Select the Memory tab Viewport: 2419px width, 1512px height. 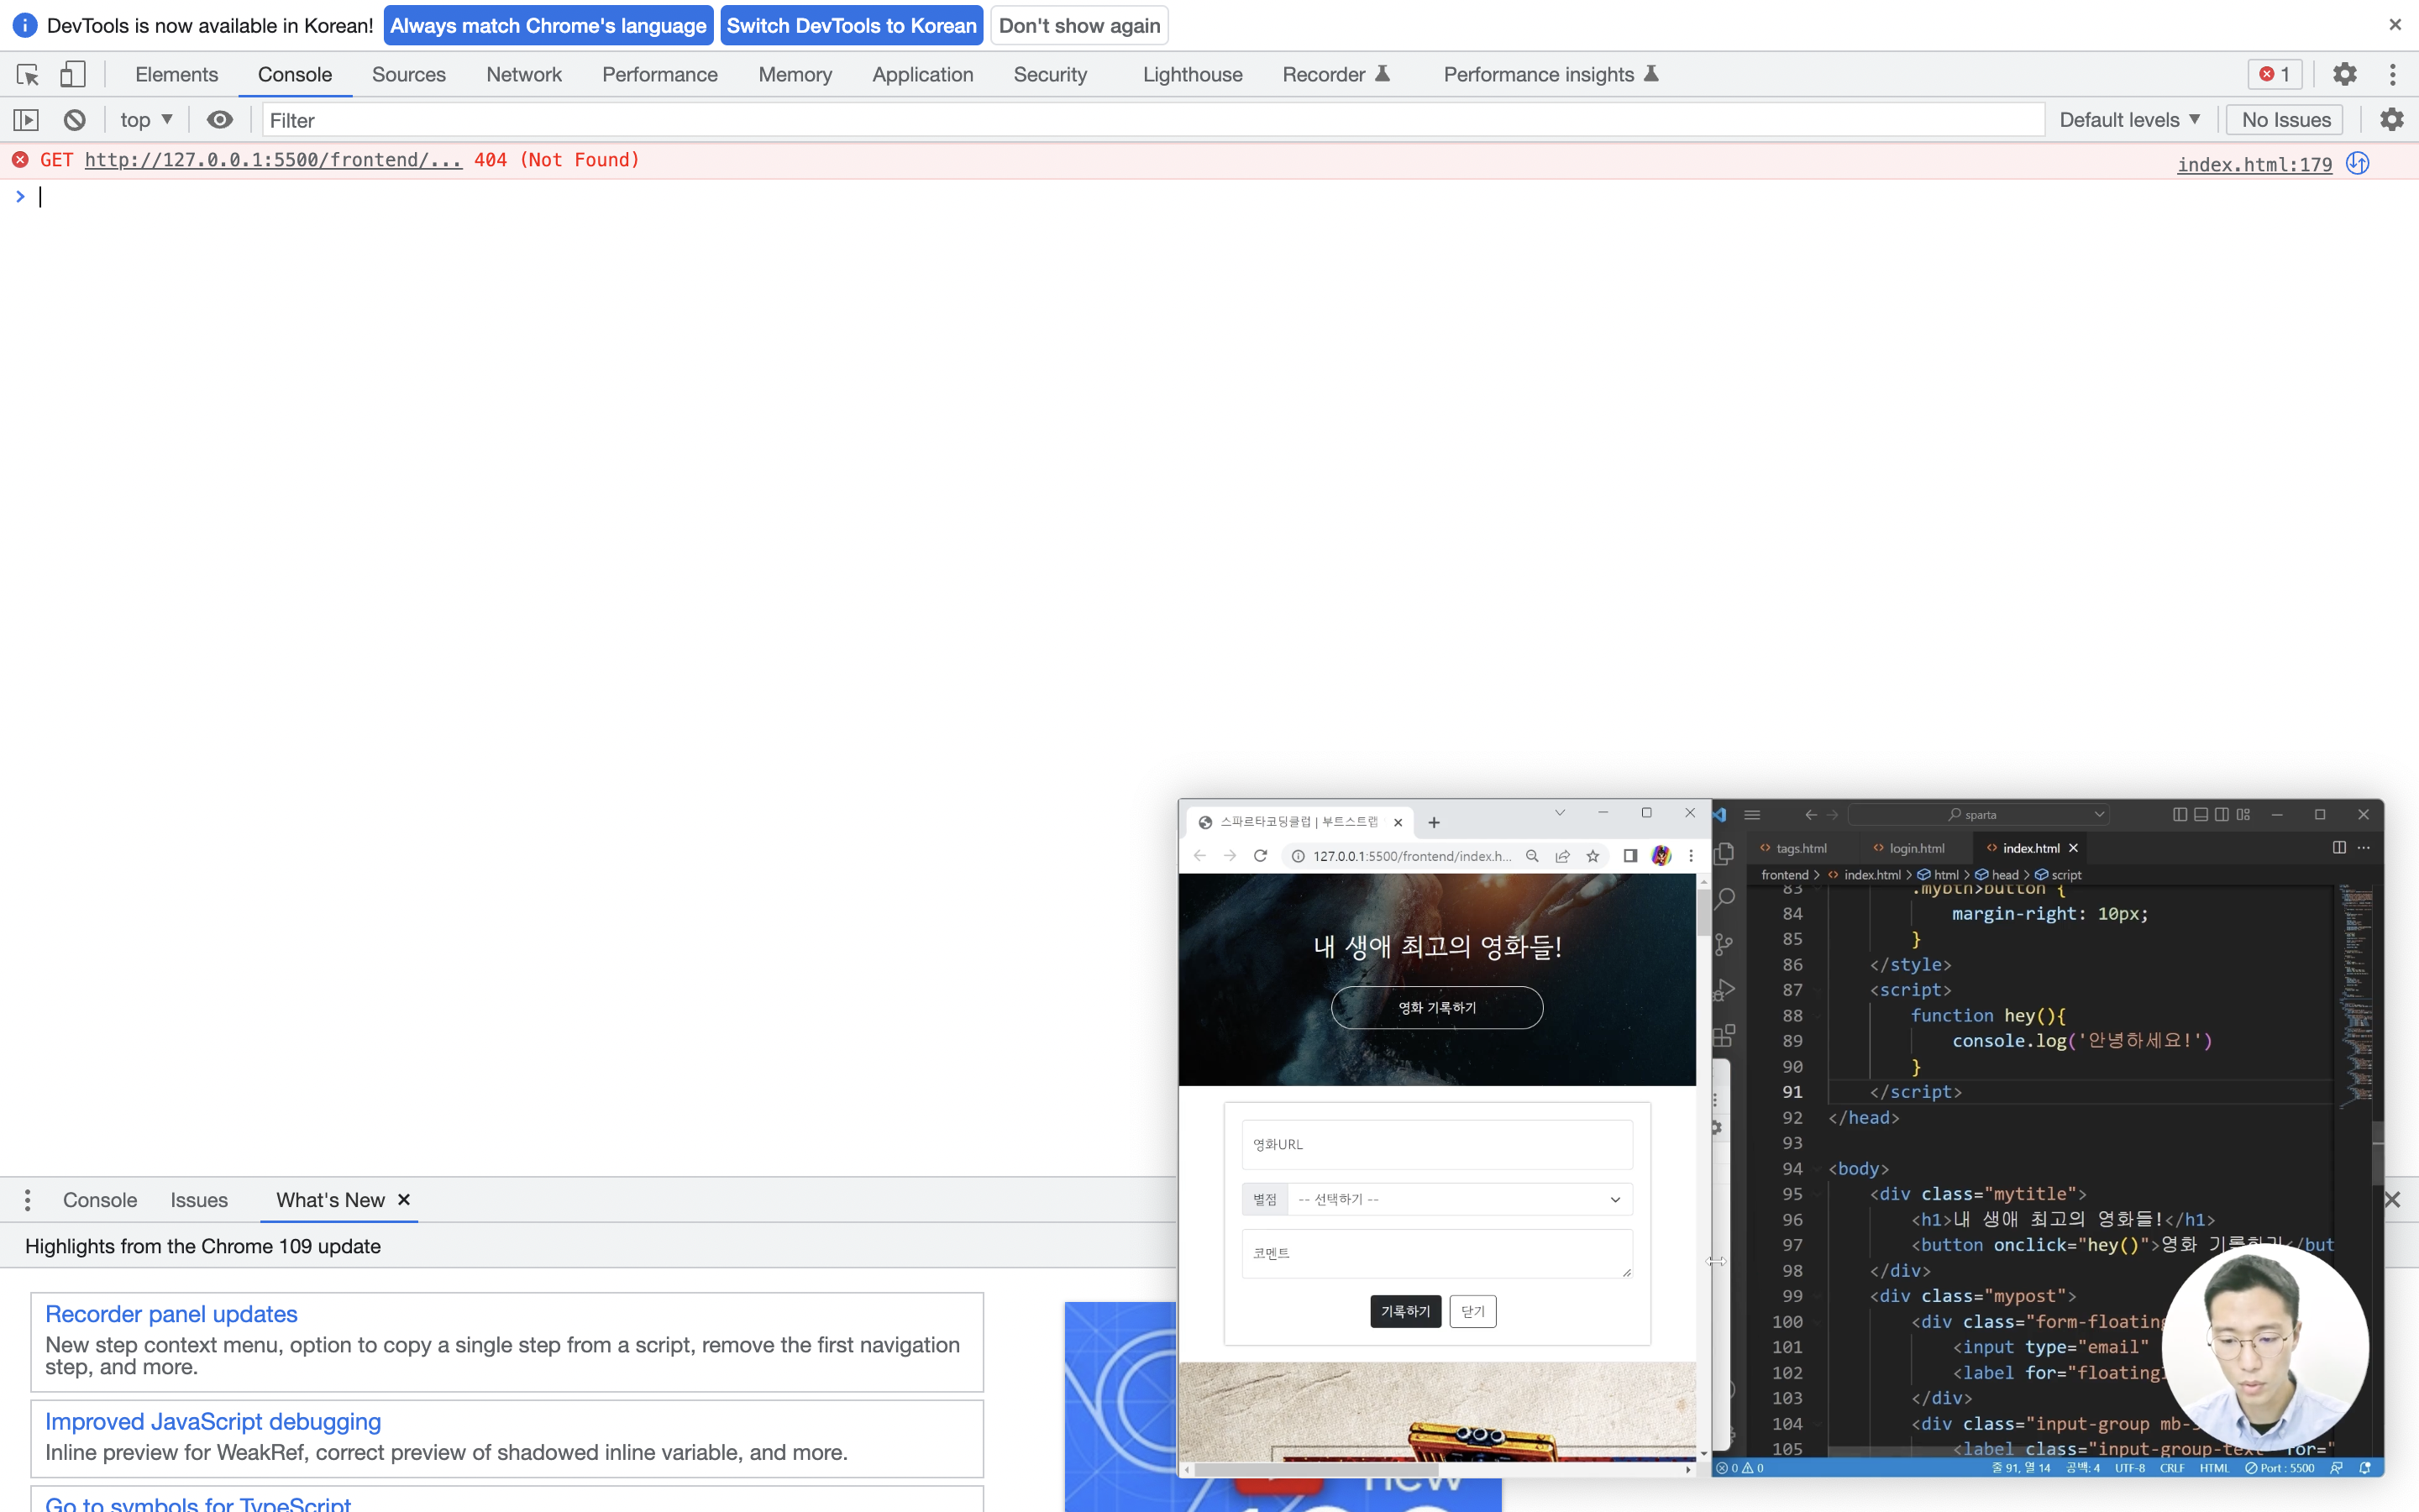click(795, 75)
